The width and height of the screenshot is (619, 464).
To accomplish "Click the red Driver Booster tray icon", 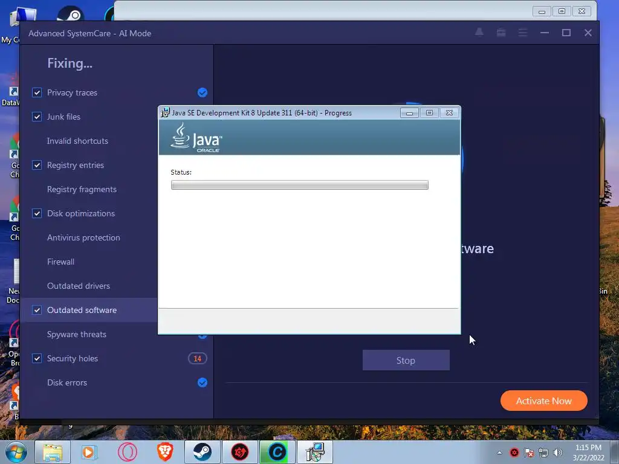I will point(514,453).
